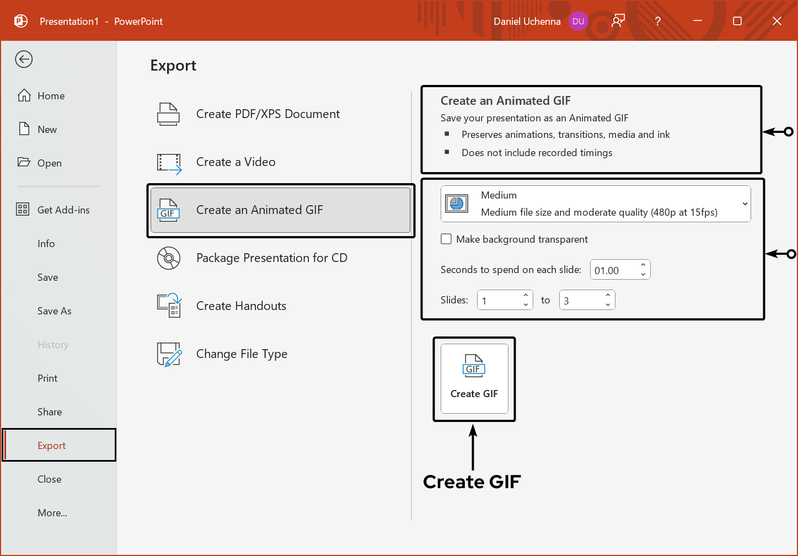Click the GIF icon on Create GIF button

tap(474, 365)
